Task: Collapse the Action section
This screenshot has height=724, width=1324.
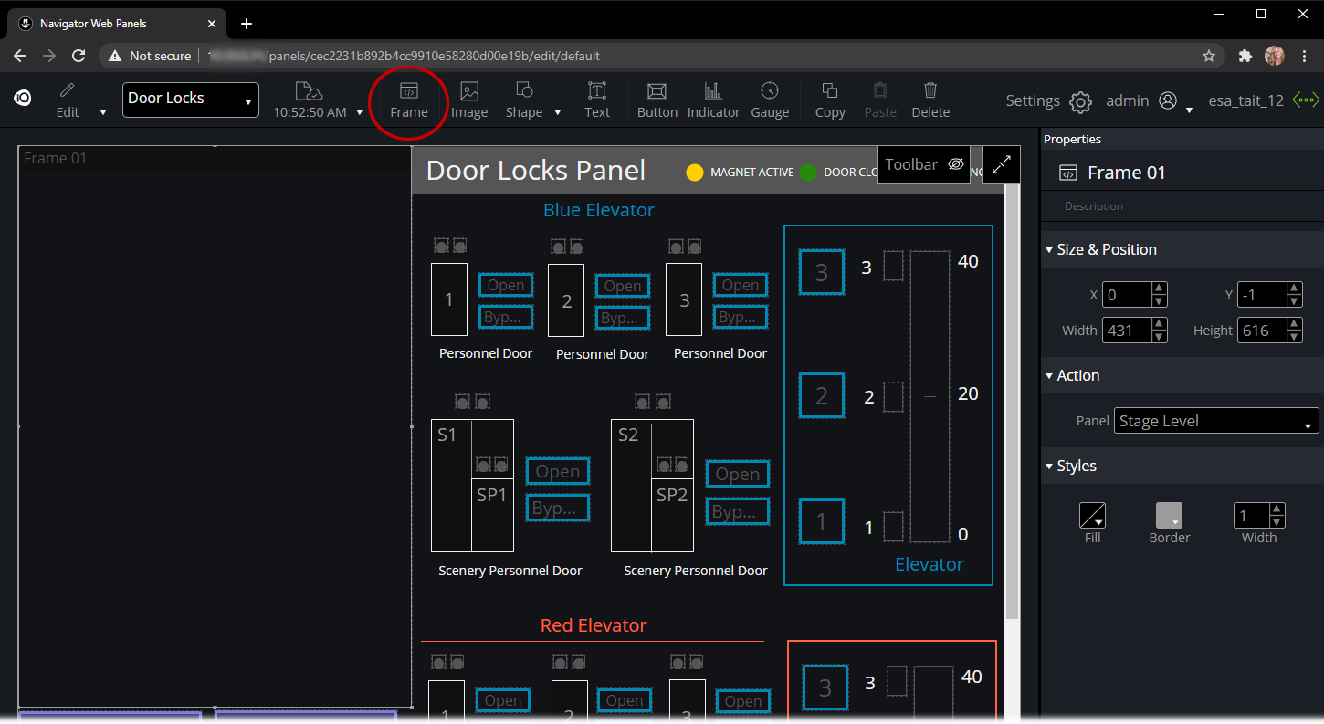Action: click(x=1050, y=375)
